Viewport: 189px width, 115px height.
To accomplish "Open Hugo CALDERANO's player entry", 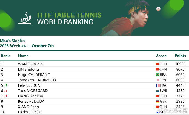I will 34,75.
